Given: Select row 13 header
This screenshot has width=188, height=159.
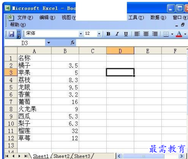Looking at the screenshot, I should point(11,145).
